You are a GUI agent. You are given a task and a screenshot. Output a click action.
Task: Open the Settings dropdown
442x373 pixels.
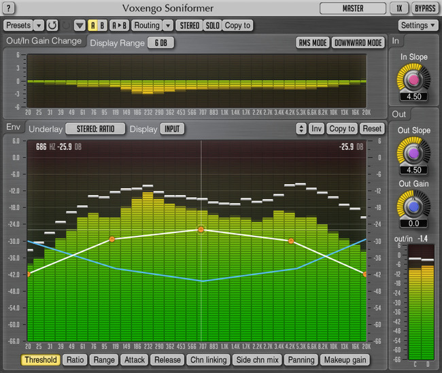(x=418, y=26)
